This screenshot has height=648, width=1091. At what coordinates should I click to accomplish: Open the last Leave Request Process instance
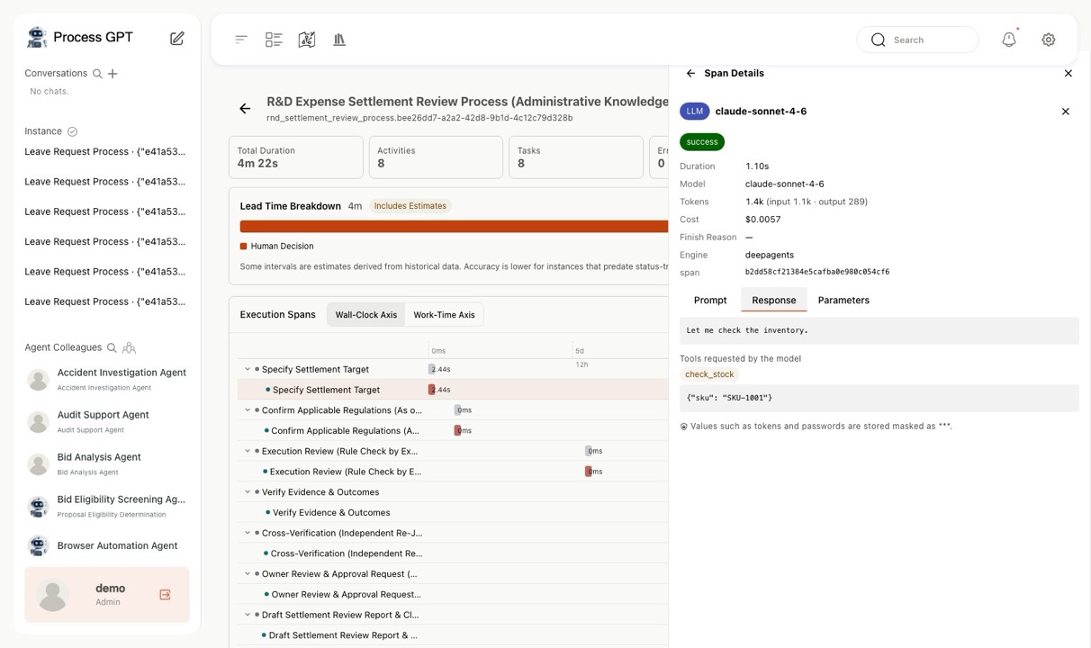[104, 301]
